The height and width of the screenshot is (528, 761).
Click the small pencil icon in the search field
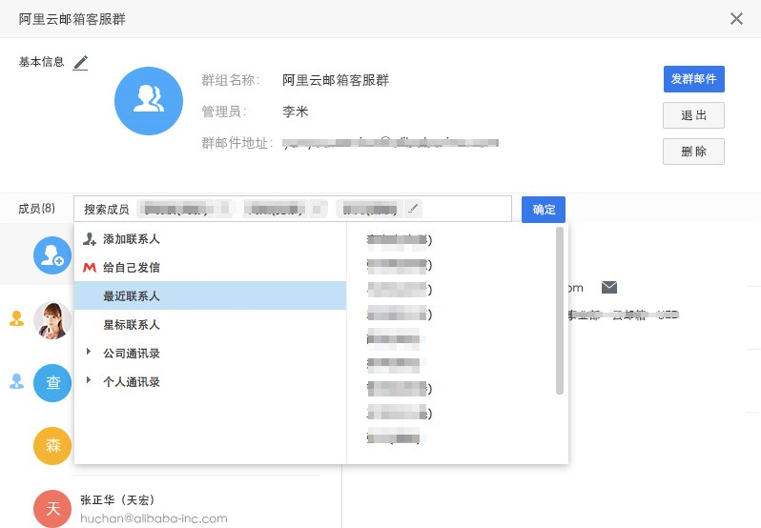pyautogui.click(x=413, y=209)
